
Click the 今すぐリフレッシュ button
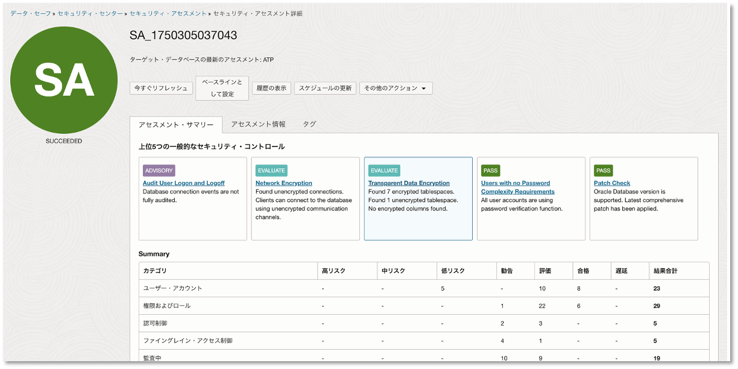click(x=161, y=88)
